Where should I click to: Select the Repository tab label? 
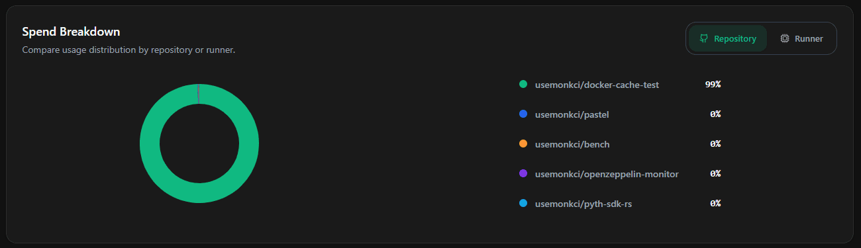coord(735,38)
